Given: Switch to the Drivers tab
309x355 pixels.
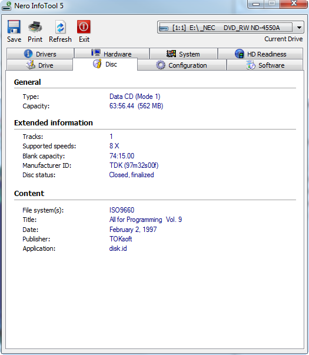Looking at the screenshot, I should [x=40, y=54].
